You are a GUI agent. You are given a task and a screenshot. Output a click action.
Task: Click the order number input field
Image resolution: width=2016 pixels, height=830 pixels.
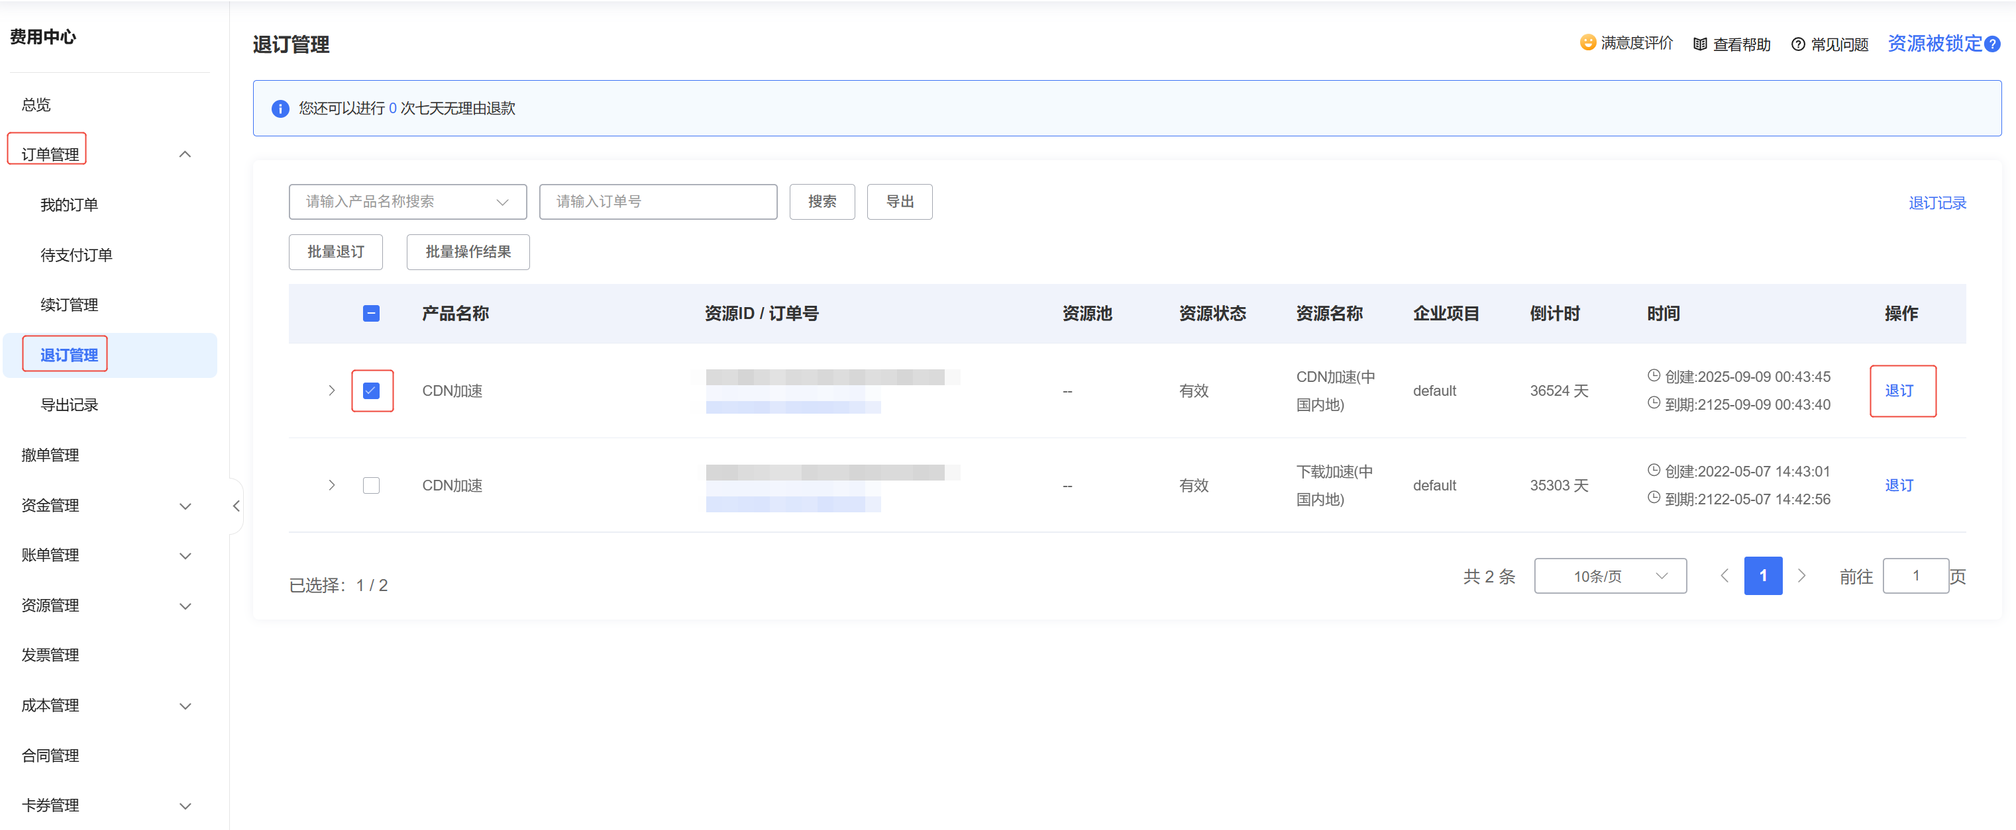(658, 202)
